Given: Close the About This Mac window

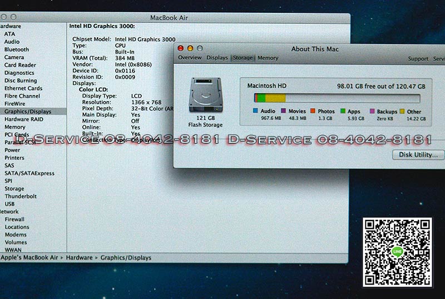Looking at the screenshot, I should click(x=180, y=48).
